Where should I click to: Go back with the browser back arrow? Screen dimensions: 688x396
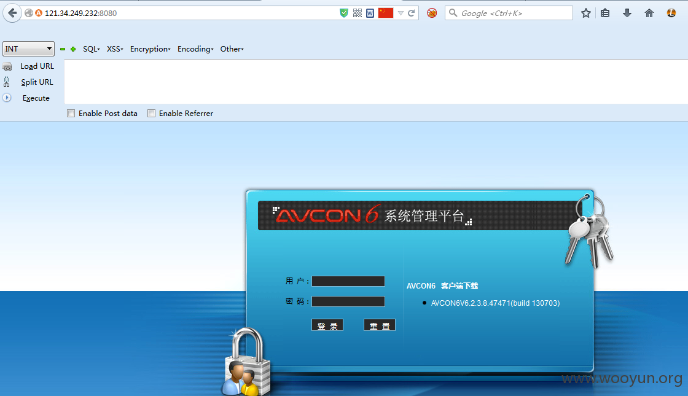tap(12, 13)
